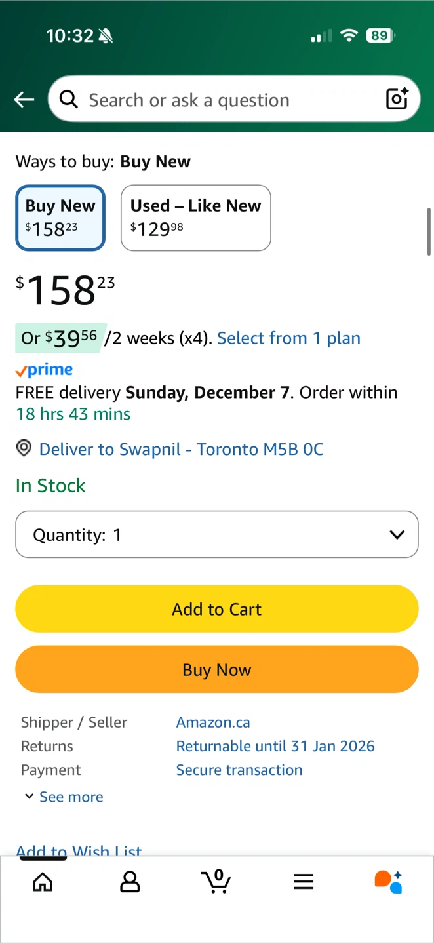The width and height of the screenshot is (434, 944).
Task: Tap the delivery location pin icon
Action: tap(24, 448)
